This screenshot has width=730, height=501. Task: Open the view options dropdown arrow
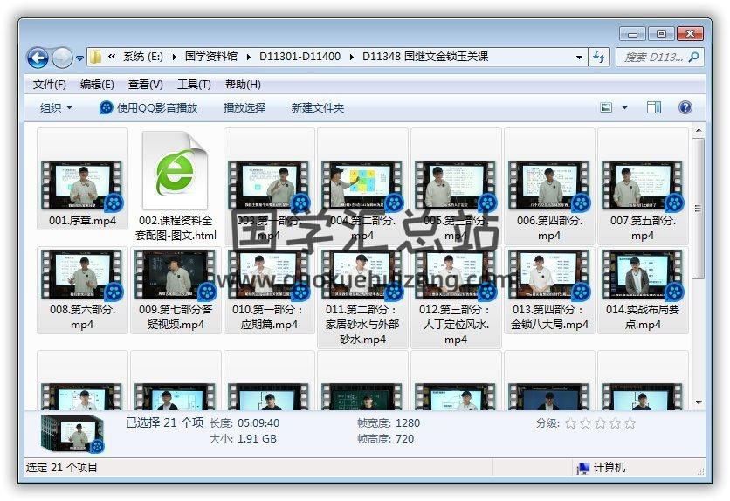point(624,107)
